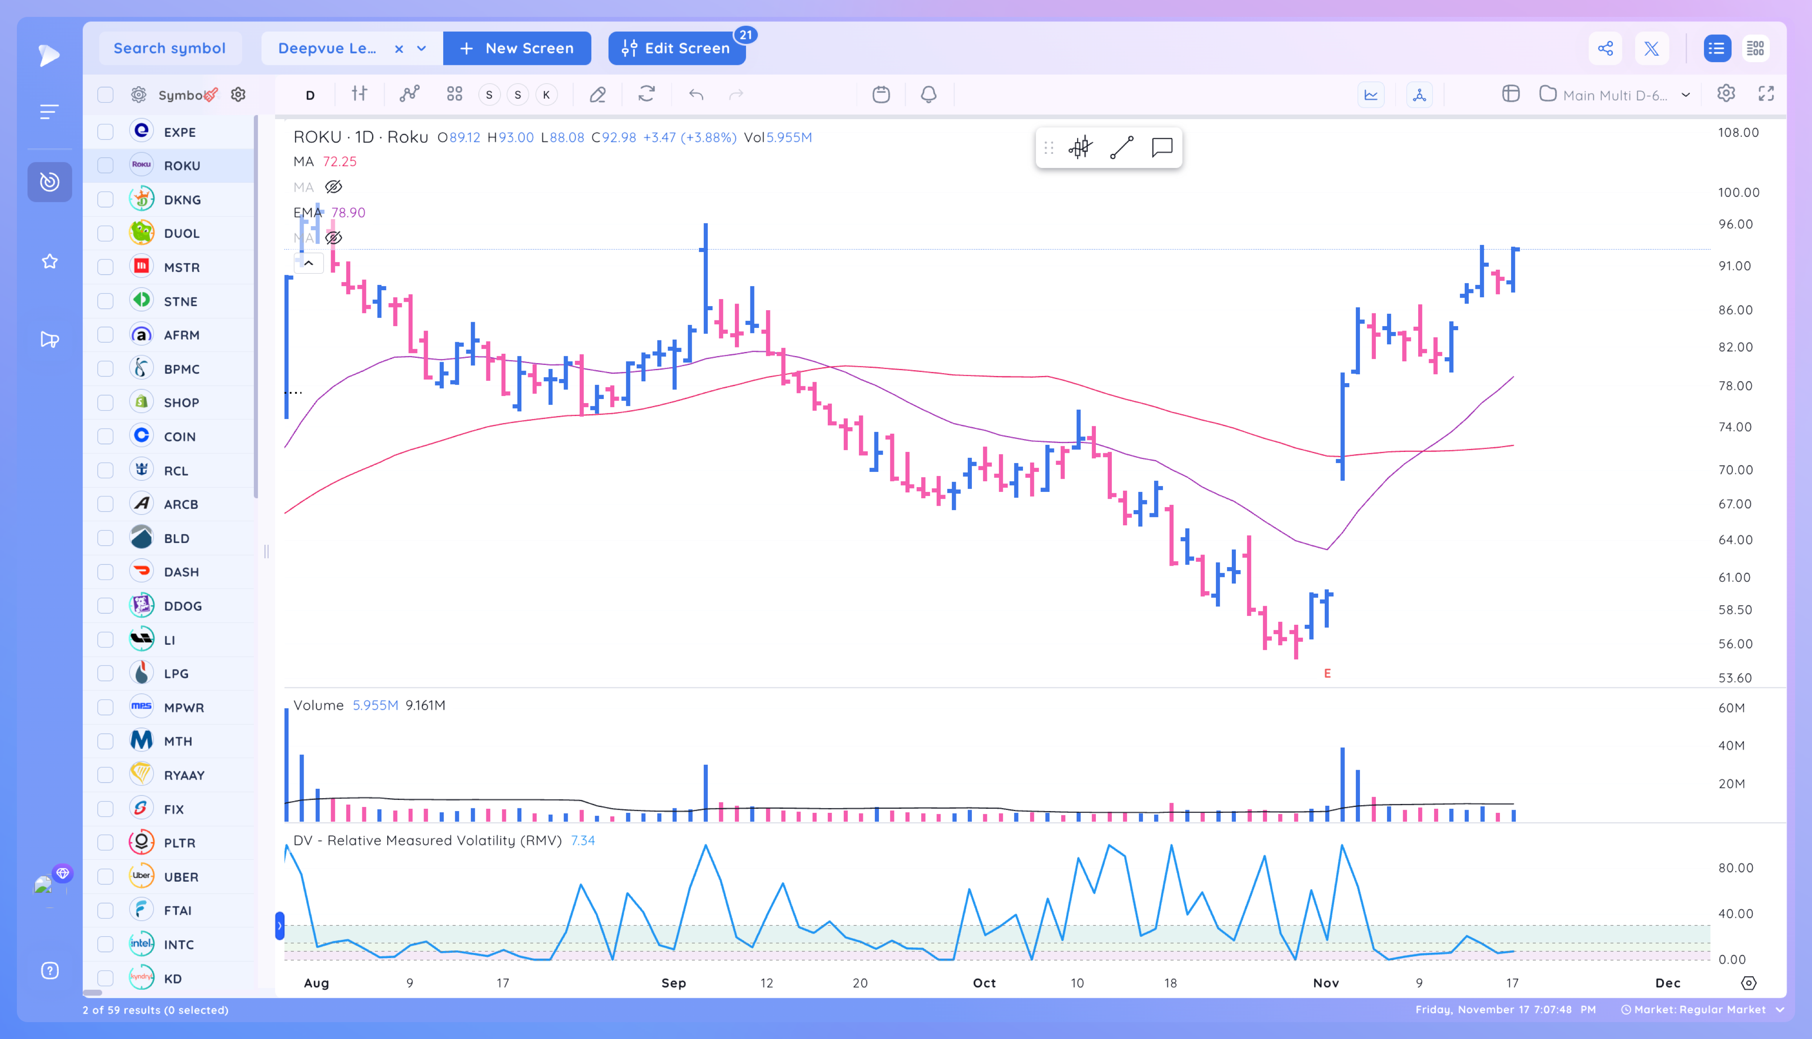Image resolution: width=1812 pixels, height=1039 pixels.
Task: Open chart settings gear icon at top right
Action: pos(1726,93)
